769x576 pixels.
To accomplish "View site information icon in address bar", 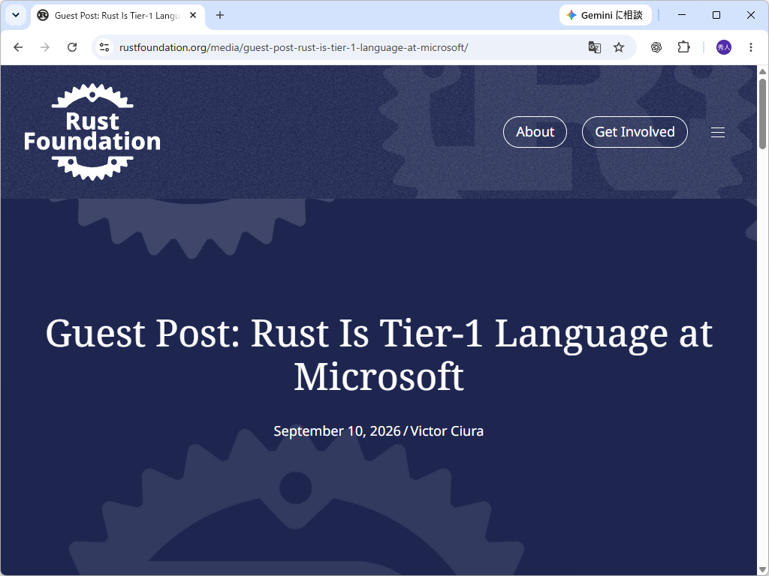I will [104, 47].
